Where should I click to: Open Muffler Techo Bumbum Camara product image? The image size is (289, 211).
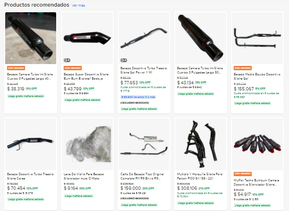pos(257,144)
